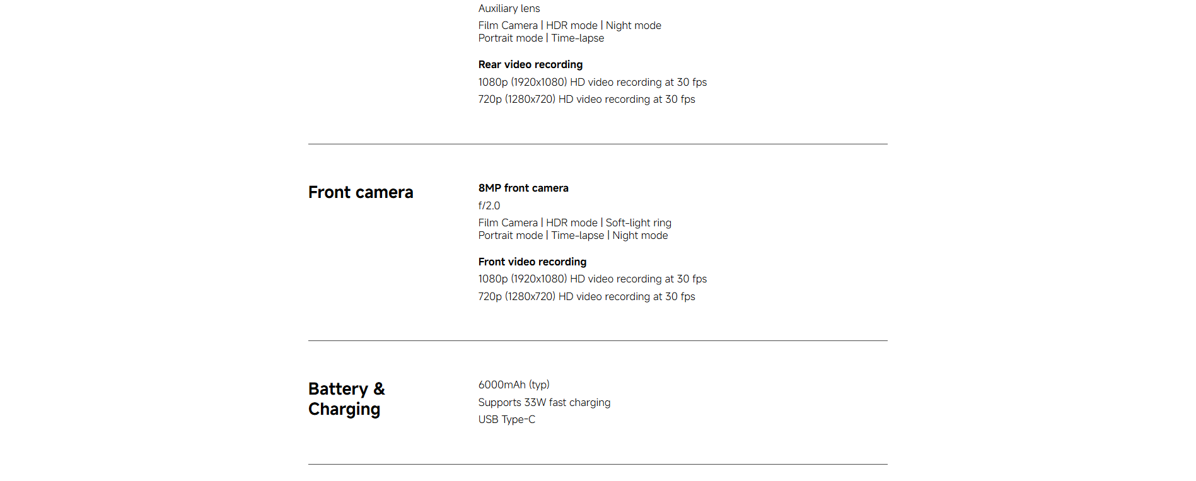Click Film Camera in front camera features
1196x481 pixels.
pyautogui.click(x=508, y=223)
